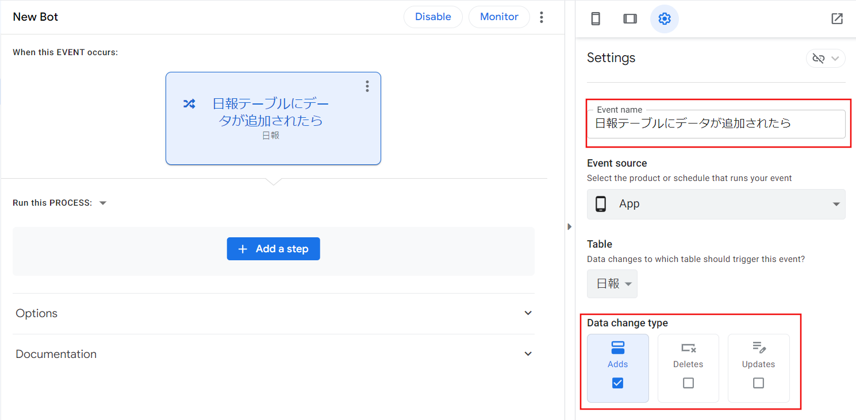Enable the Deletes checkbox

688,383
